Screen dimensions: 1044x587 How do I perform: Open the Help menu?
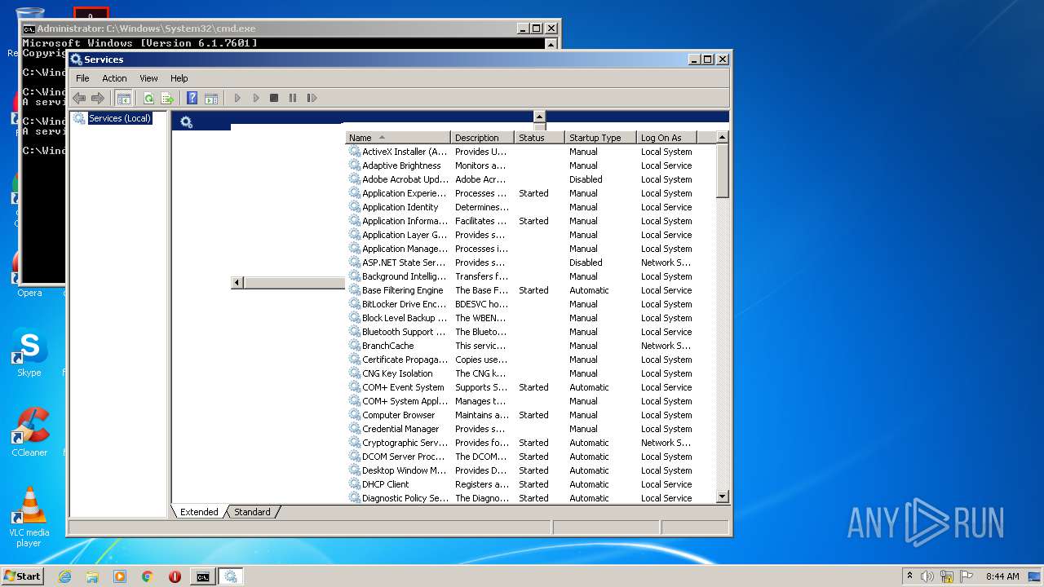click(179, 78)
